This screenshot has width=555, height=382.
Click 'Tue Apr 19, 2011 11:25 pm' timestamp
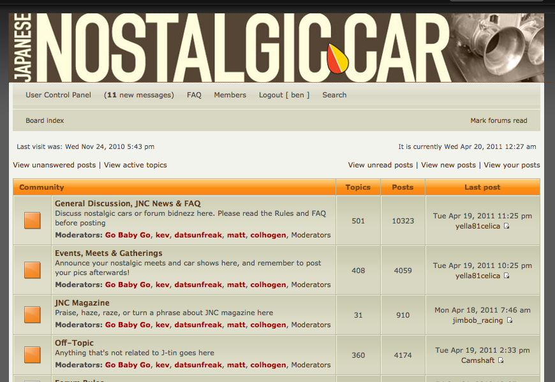coord(482,216)
